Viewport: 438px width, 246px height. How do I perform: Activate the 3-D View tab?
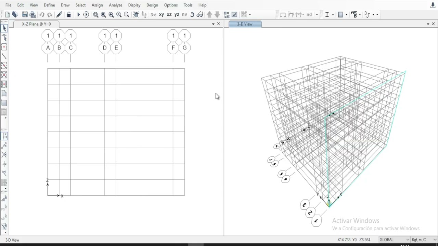click(245, 24)
